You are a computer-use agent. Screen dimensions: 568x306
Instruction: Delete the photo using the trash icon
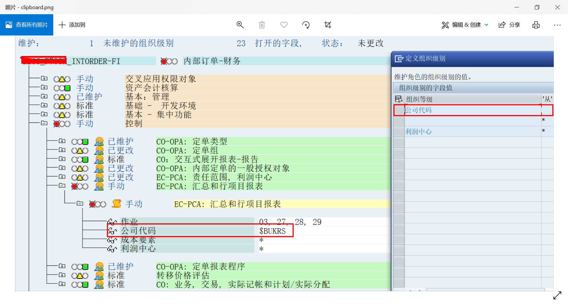pyautogui.click(x=262, y=25)
